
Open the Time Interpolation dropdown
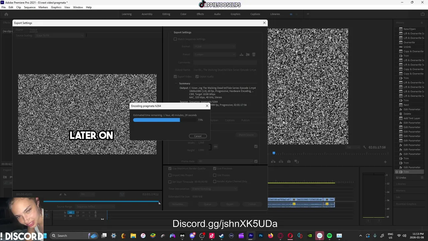tap(214, 189)
